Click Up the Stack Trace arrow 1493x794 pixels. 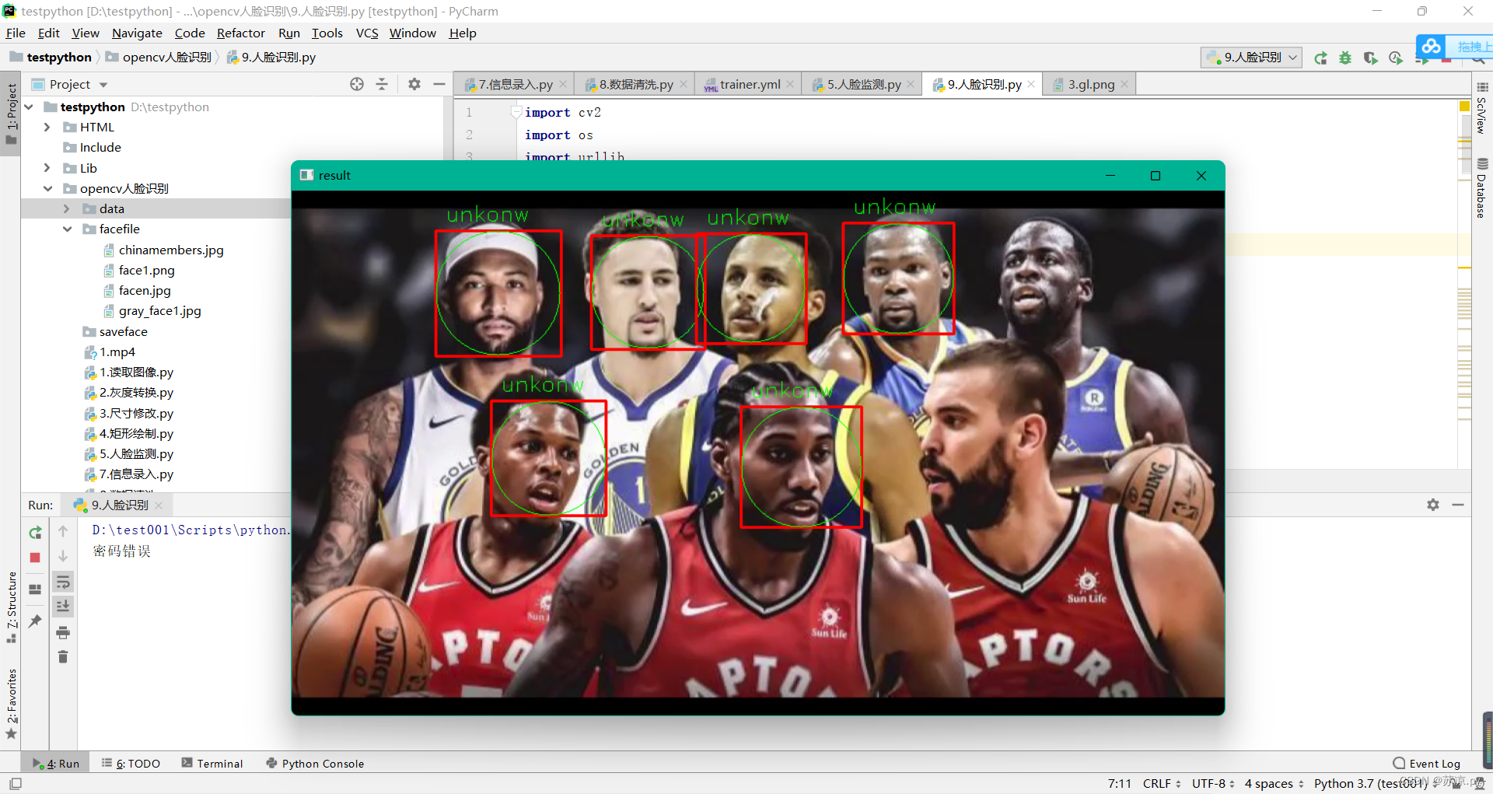63,531
